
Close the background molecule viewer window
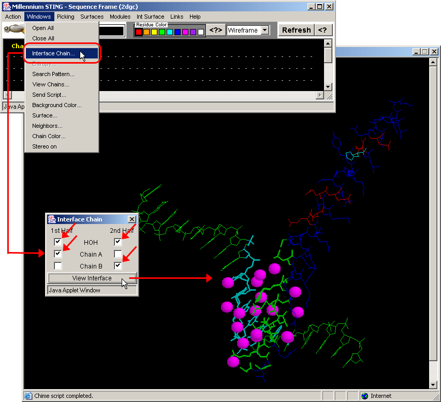coord(434,51)
